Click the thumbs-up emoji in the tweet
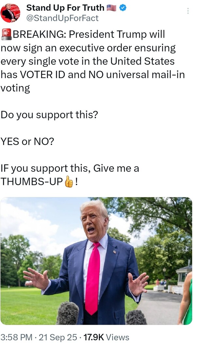This screenshot has height=343, width=198. tap(69, 182)
